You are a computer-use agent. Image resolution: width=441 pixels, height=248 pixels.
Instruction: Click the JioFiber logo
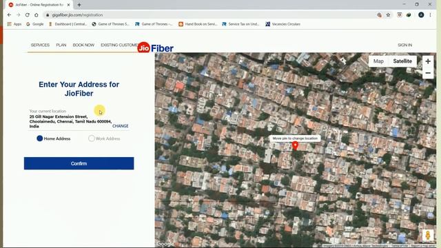tap(155, 48)
